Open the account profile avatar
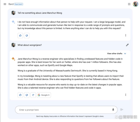Viewport: 140px width, 122px height. (x=136, y=4)
